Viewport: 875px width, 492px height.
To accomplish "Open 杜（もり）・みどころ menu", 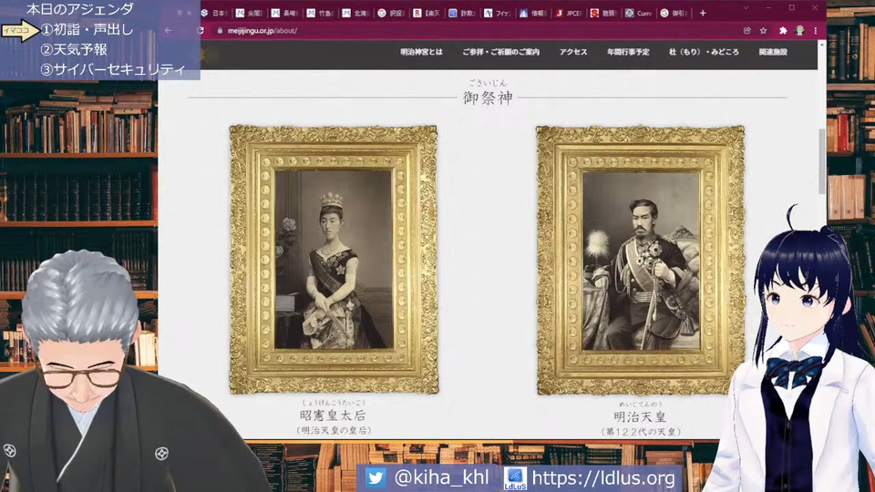I will [x=704, y=52].
